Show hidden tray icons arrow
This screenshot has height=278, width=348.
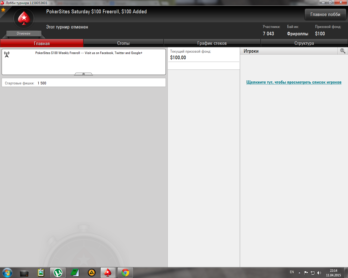click(299, 273)
